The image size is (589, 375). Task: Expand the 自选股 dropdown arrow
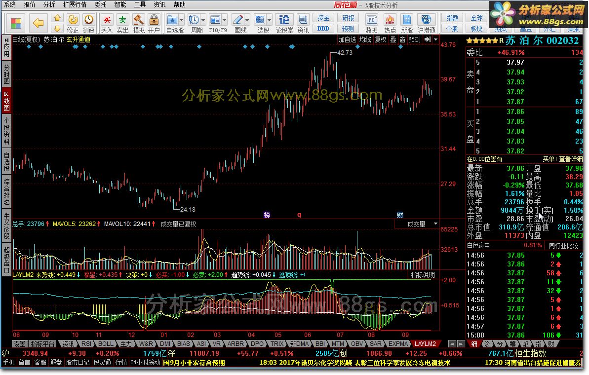181,20
